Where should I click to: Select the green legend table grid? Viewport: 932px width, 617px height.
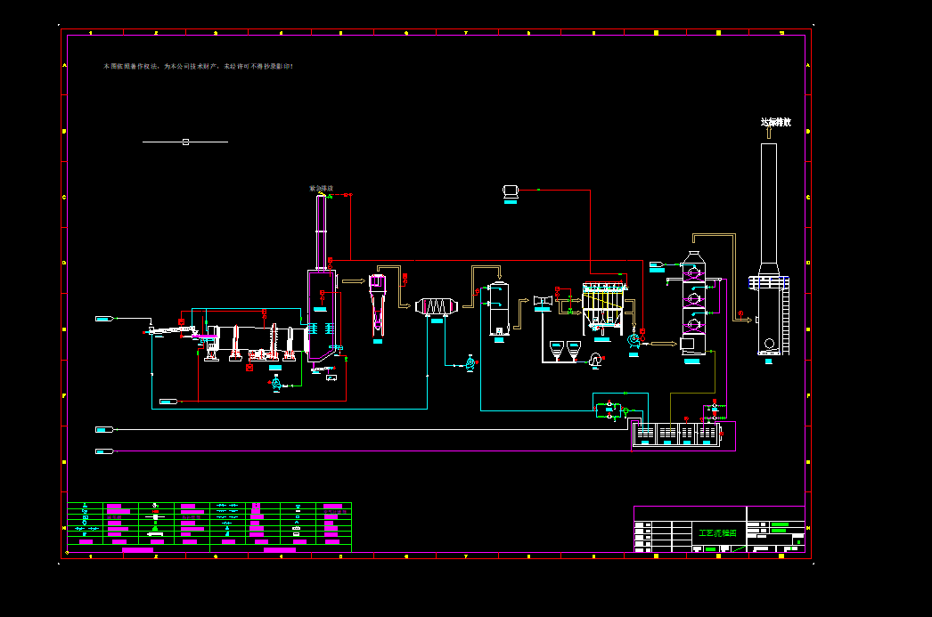coord(209,527)
